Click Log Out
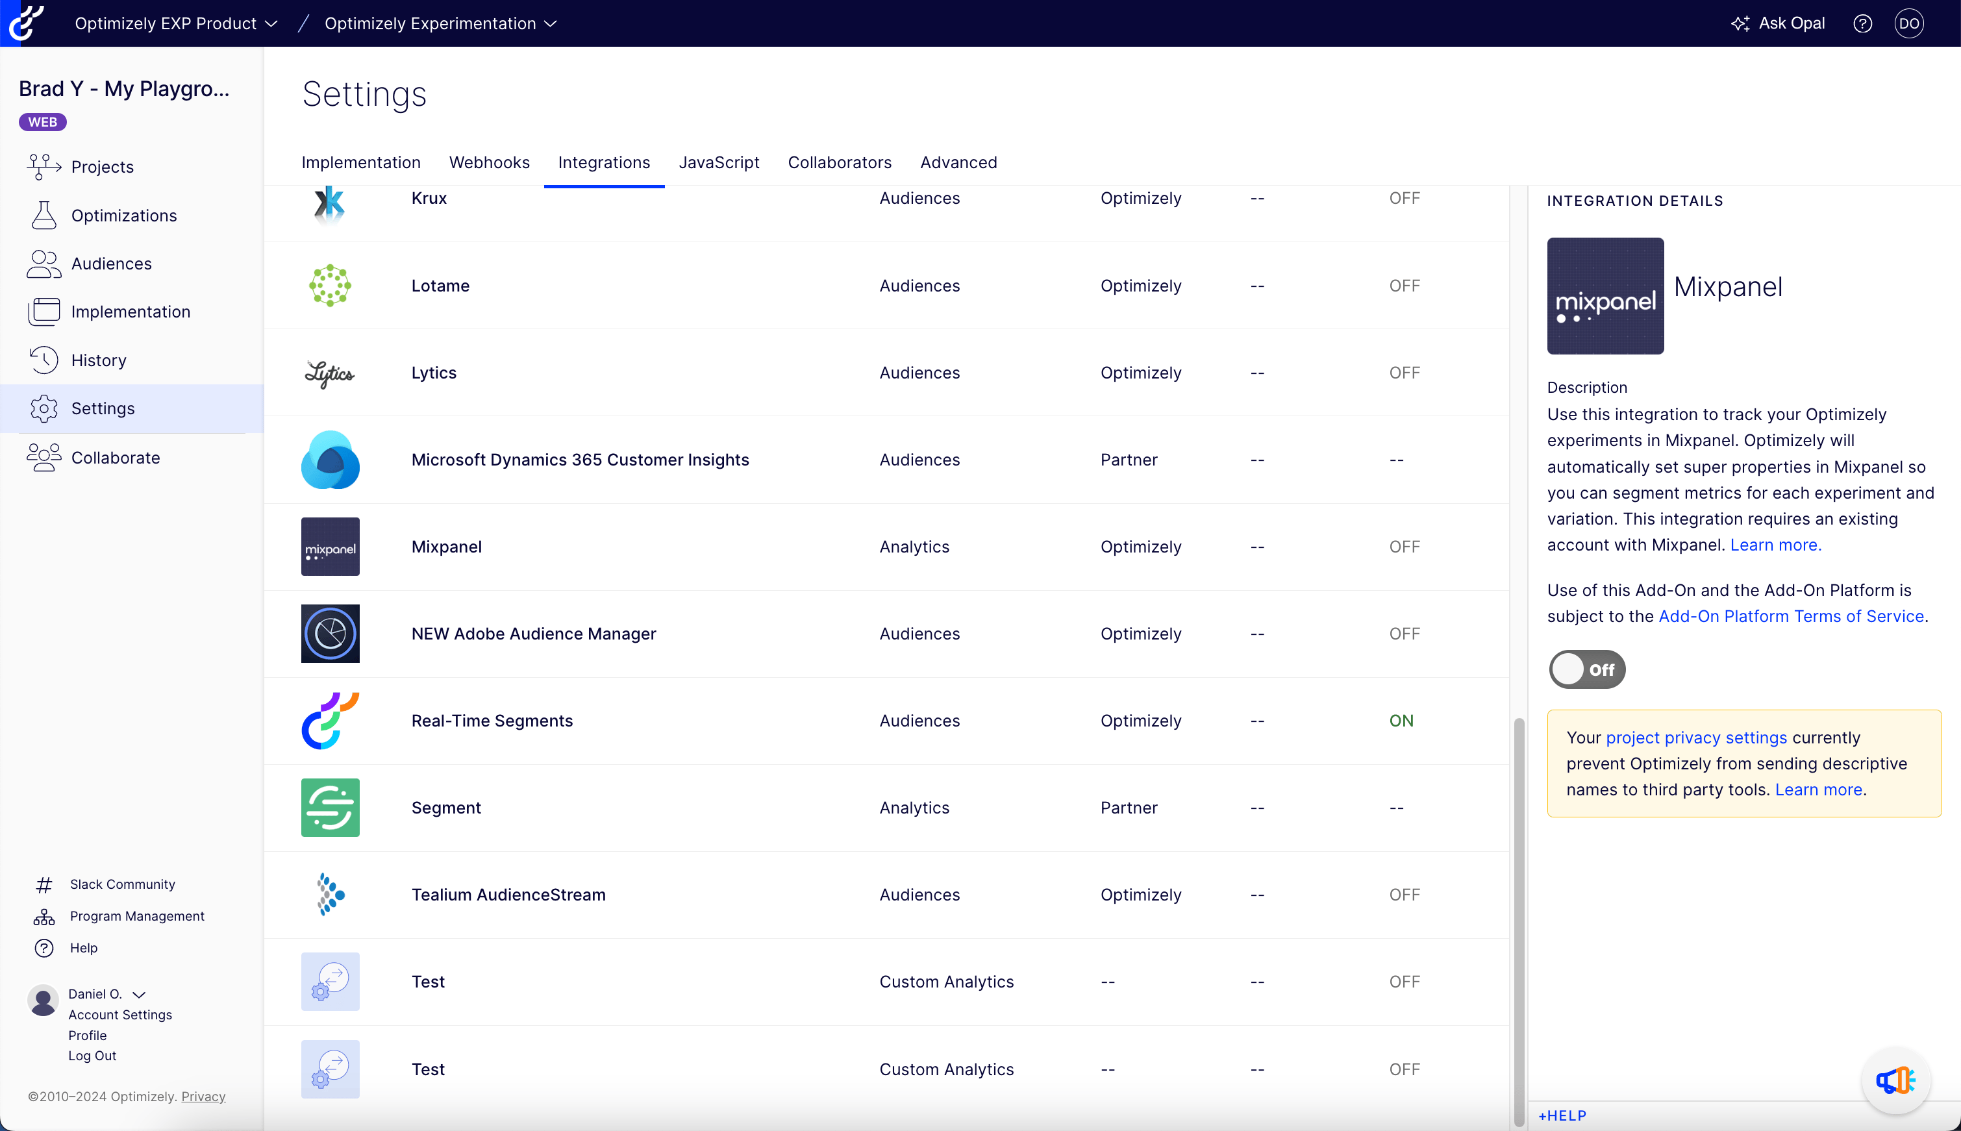The image size is (1961, 1131). (x=92, y=1056)
